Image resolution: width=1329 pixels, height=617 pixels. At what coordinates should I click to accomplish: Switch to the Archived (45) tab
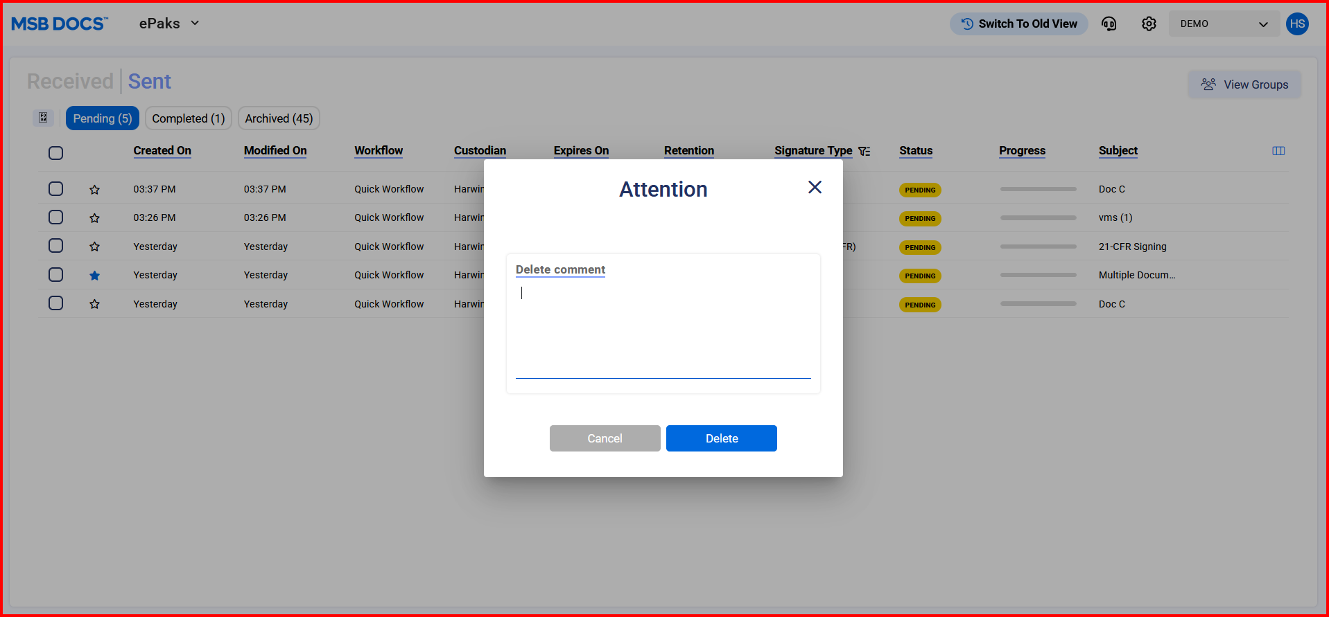[279, 118]
